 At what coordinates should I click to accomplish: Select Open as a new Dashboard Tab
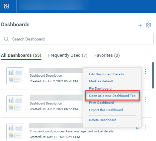(x=112, y=96)
